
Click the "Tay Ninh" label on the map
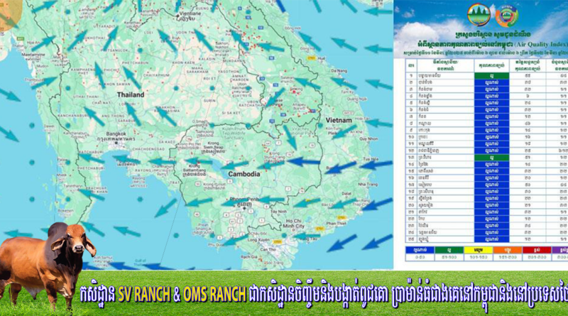click(x=278, y=212)
